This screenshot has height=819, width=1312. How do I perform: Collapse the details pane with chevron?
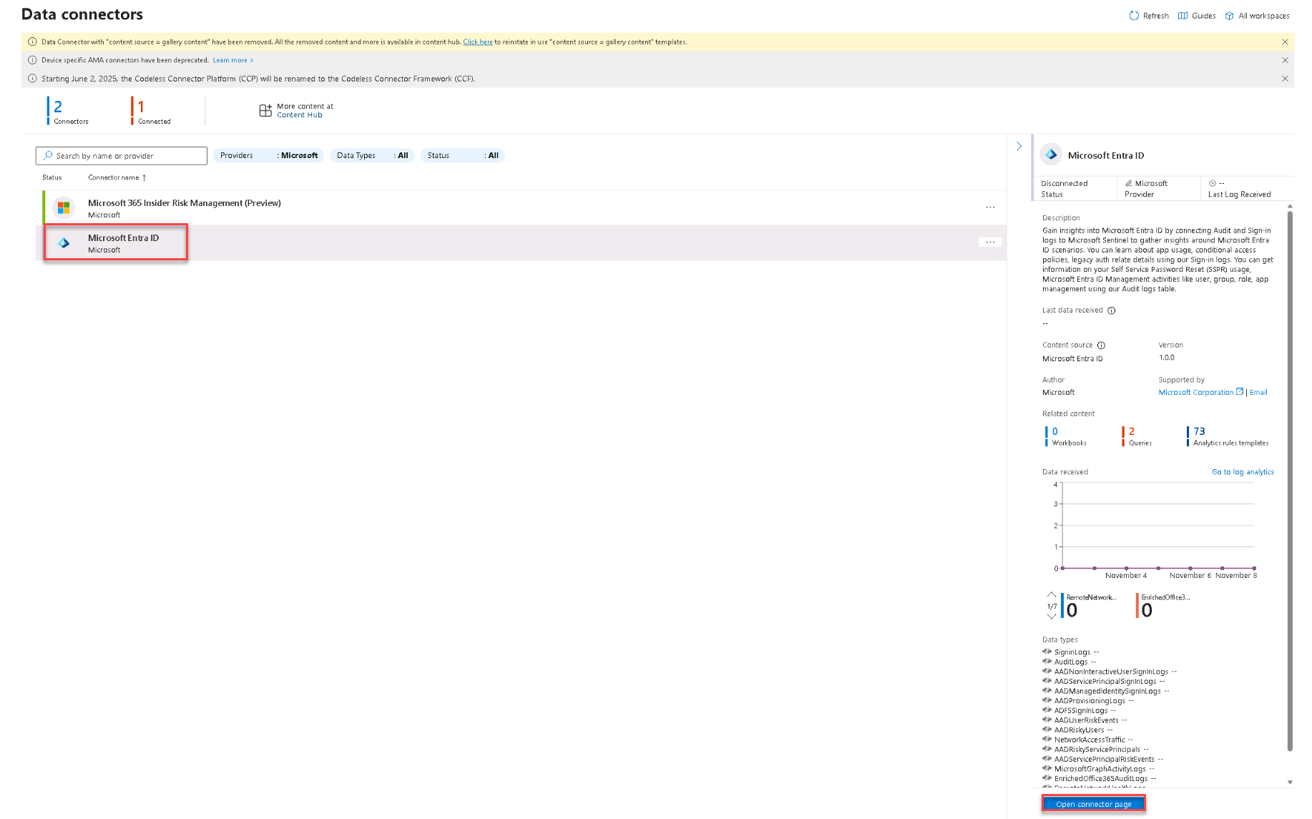(1019, 146)
